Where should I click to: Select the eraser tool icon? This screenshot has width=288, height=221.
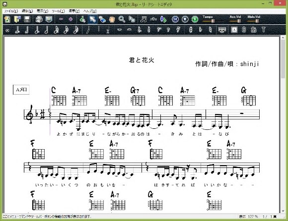tap(102, 19)
